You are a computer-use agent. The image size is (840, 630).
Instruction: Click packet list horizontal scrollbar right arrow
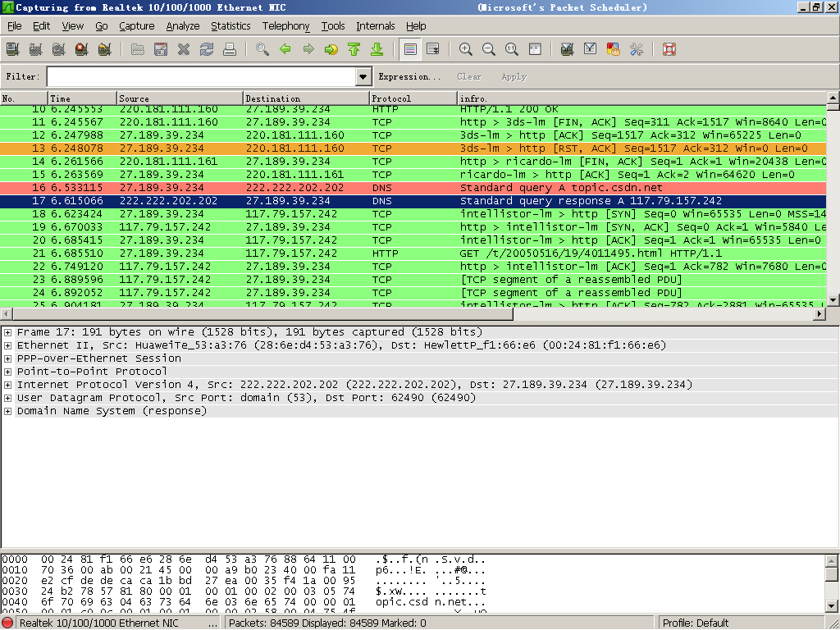[x=819, y=314]
